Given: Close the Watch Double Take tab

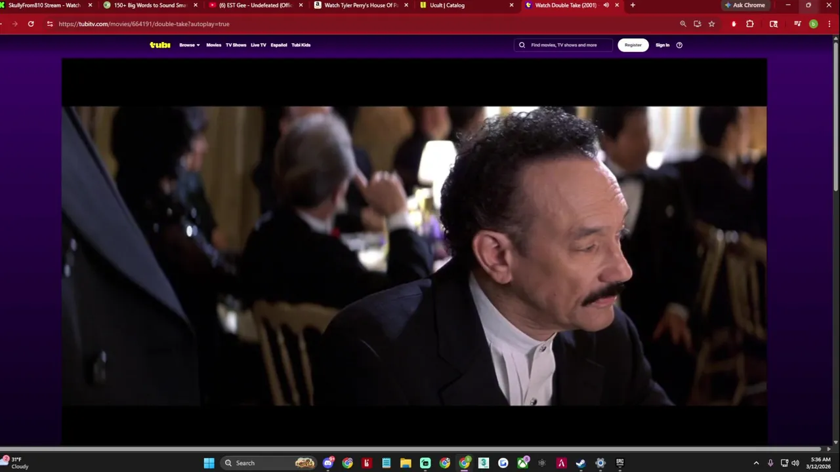Looking at the screenshot, I should coord(617,5).
